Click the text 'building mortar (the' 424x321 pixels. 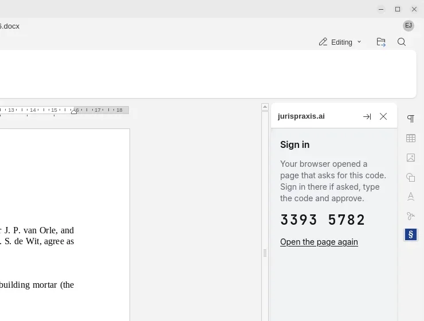37,285
